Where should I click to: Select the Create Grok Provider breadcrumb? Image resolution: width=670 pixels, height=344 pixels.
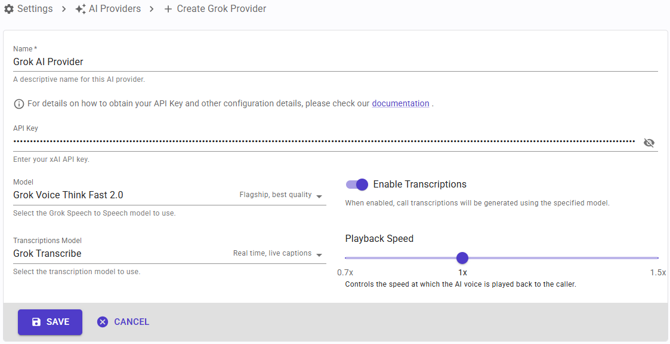coord(221,8)
